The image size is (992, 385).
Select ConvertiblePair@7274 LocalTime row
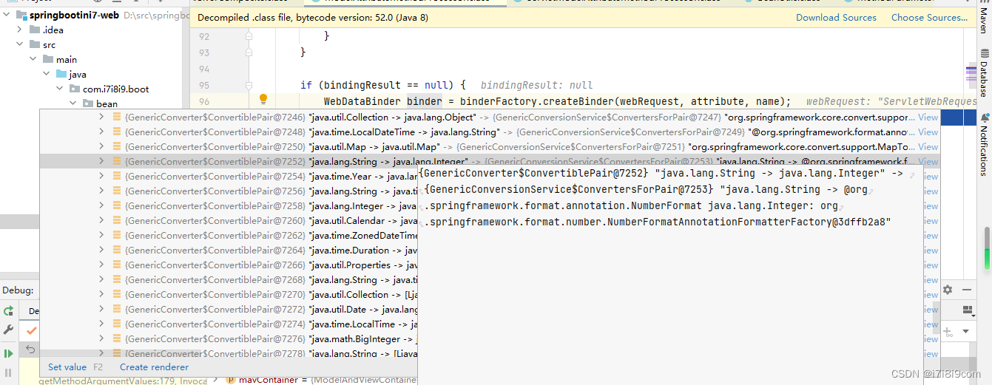[x=229, y=324]
